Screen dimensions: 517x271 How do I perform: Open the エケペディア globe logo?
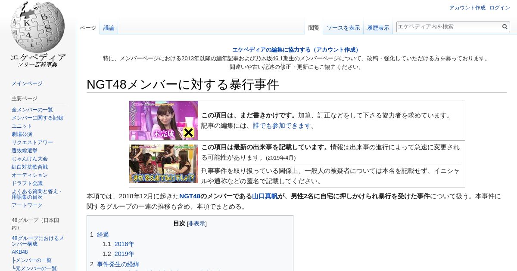[38, 34]
